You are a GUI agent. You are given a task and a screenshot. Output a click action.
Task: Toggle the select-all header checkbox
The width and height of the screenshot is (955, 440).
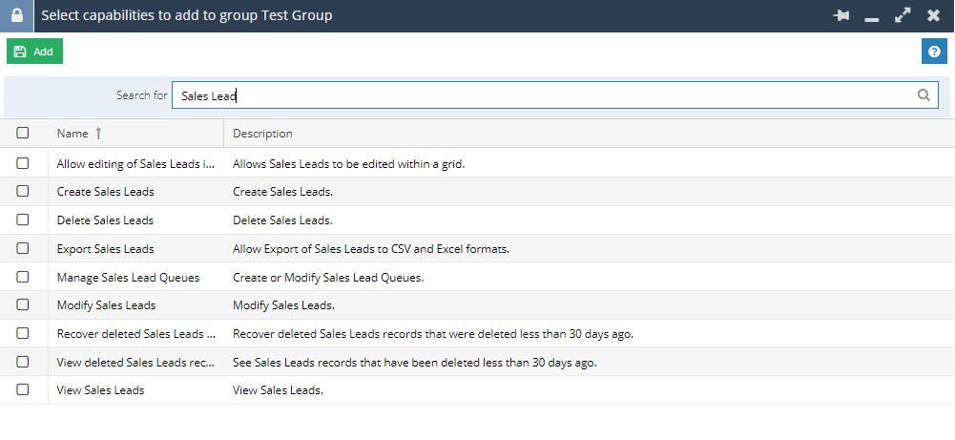point(23,134)
